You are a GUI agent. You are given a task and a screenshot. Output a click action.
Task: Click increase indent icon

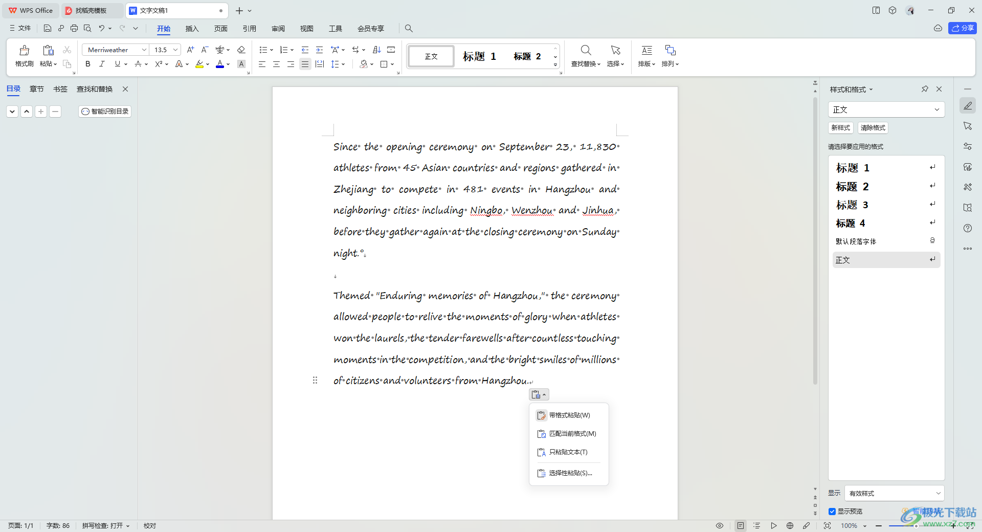point(319,50)
